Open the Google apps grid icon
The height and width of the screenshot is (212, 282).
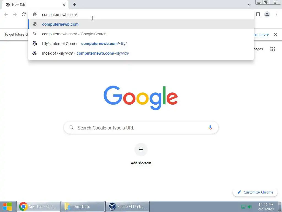pyautogui.click(x=273, y=49)
